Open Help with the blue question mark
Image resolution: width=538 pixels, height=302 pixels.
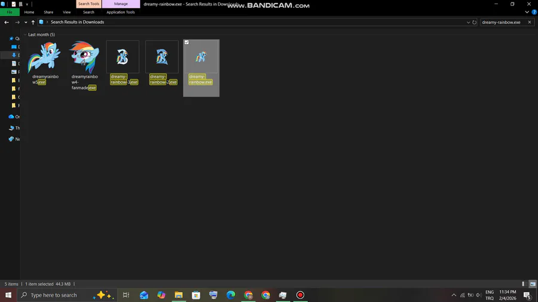coord(534,12)
